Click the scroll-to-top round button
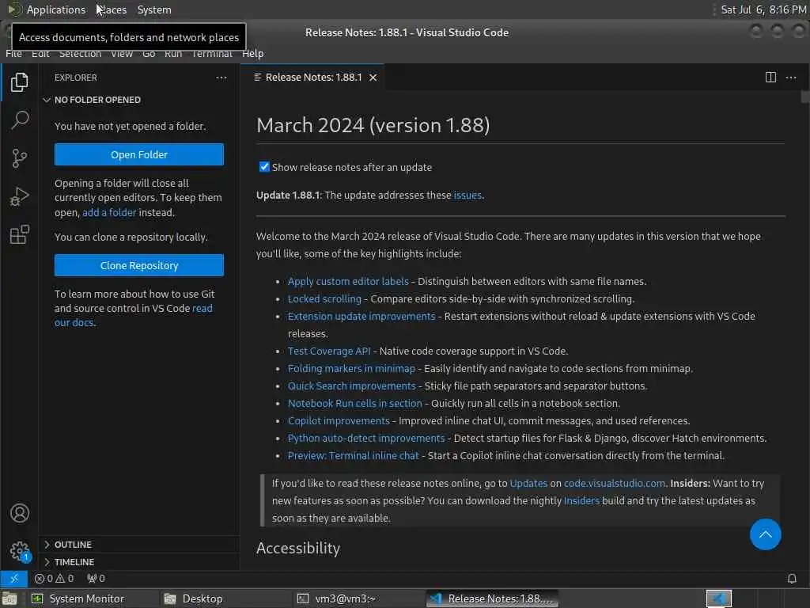The height and width of the screenshot is (608, 810). click(x=765, y=534)
